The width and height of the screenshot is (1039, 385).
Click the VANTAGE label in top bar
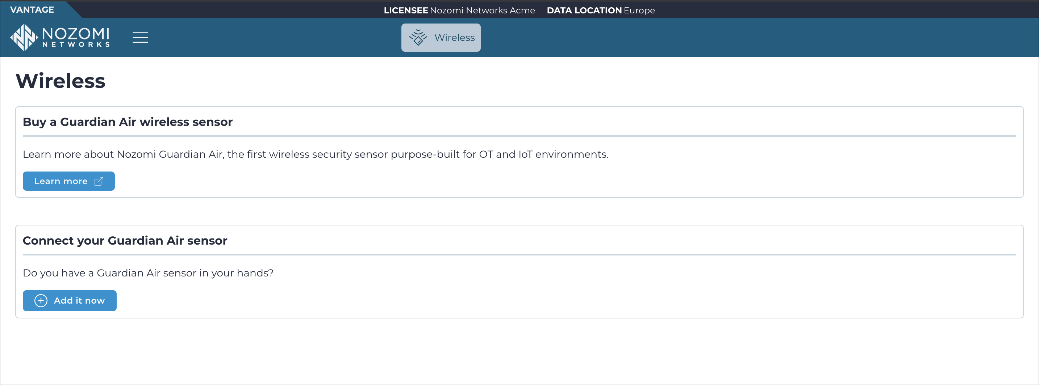[x=32, y=10]
